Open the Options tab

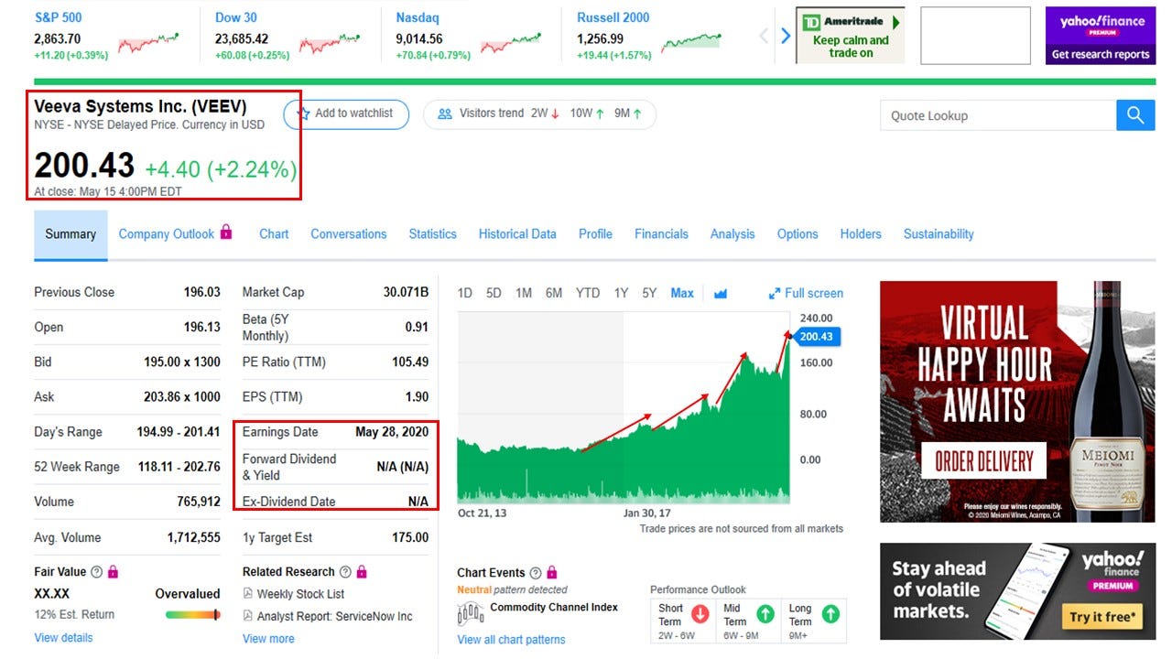pos(798,234)
